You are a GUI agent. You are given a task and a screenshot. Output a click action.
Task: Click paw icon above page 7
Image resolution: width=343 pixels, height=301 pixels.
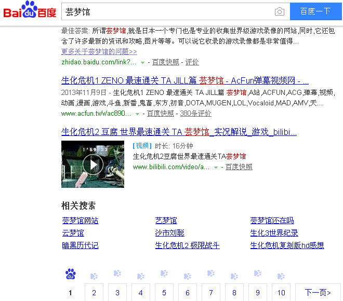211,273
